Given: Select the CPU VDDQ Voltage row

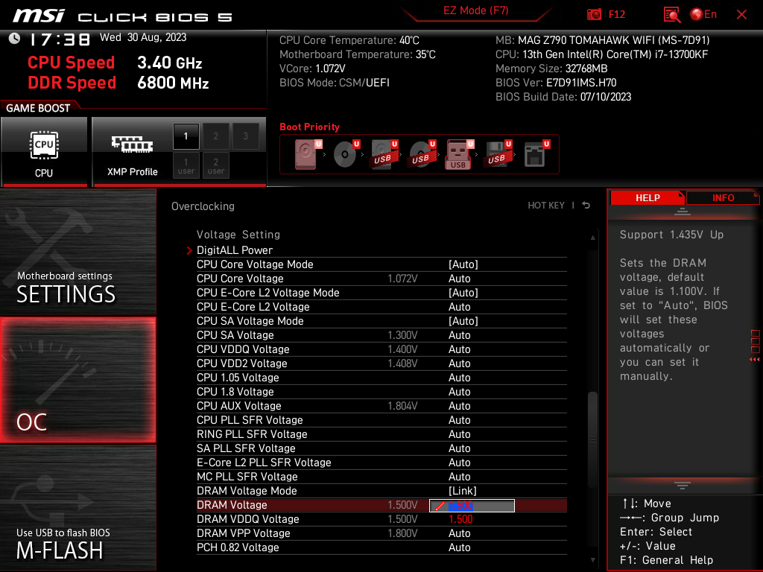Looking at the screenshot, I should coord(381,349).
